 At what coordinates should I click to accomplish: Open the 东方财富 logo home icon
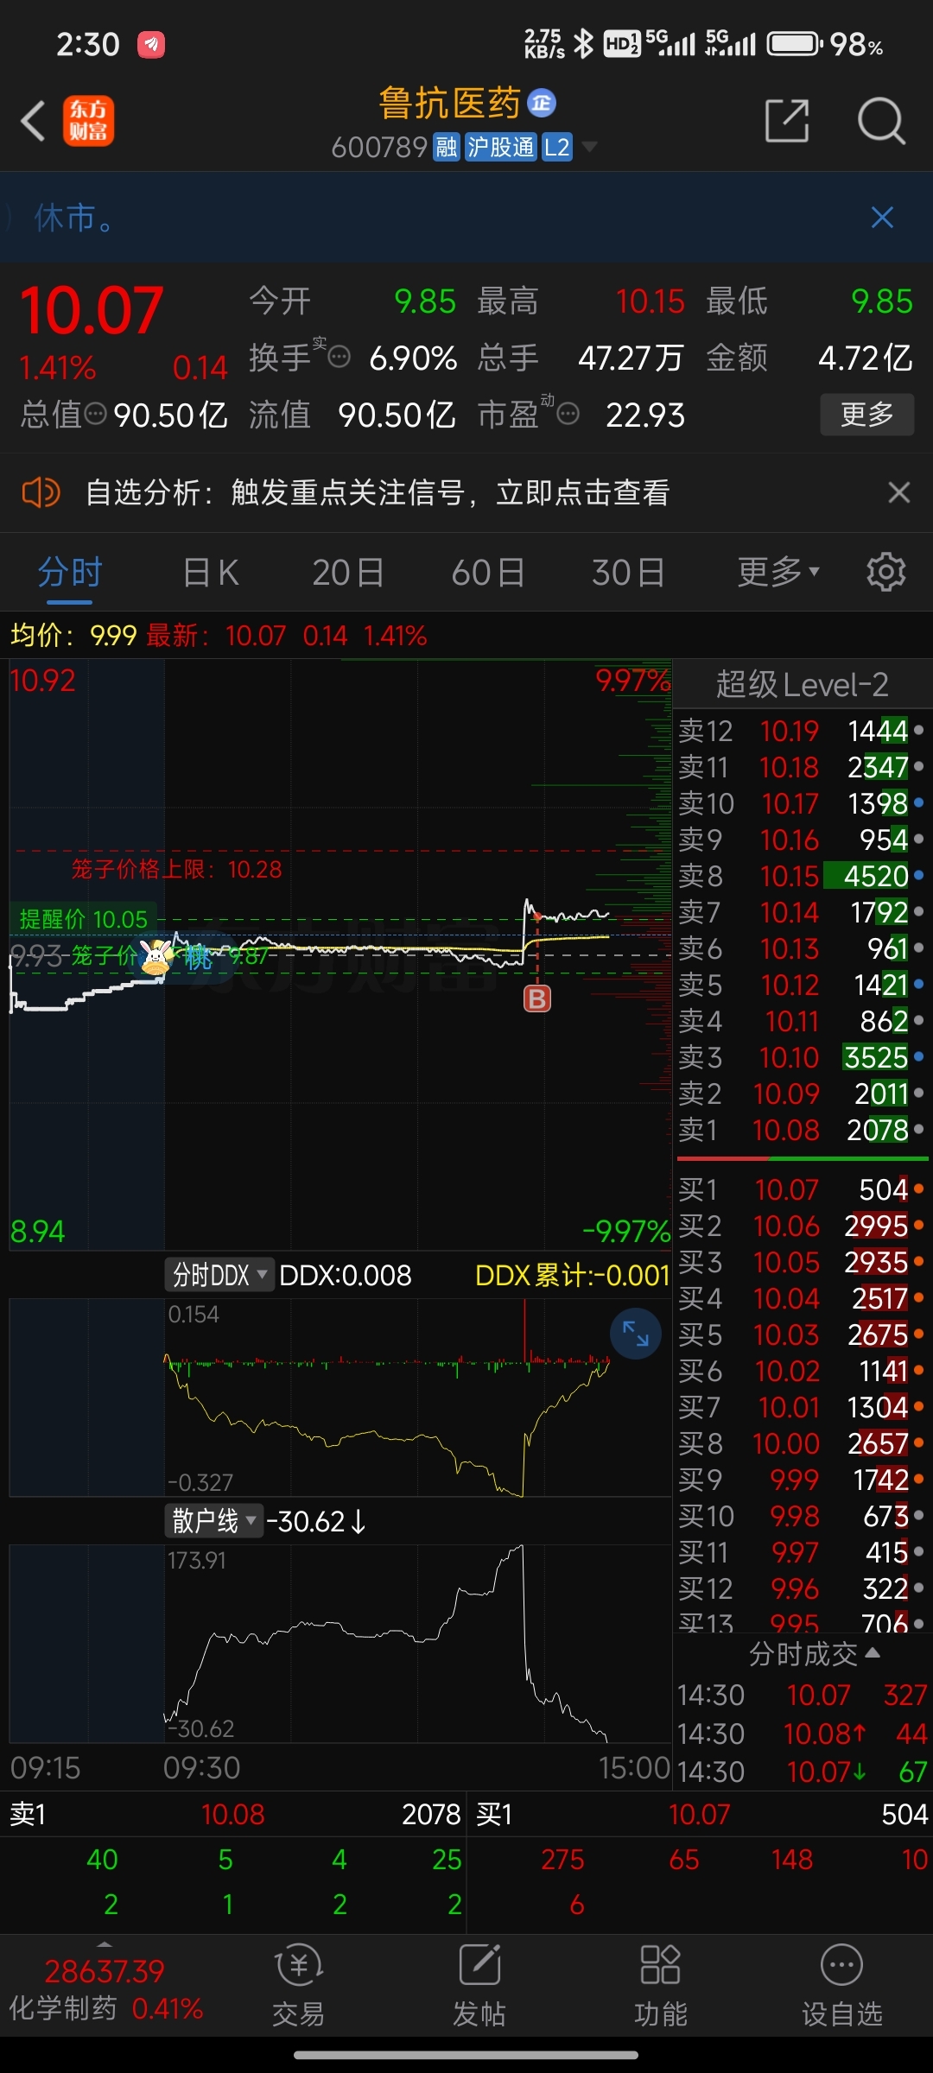(x=88, y=121)
